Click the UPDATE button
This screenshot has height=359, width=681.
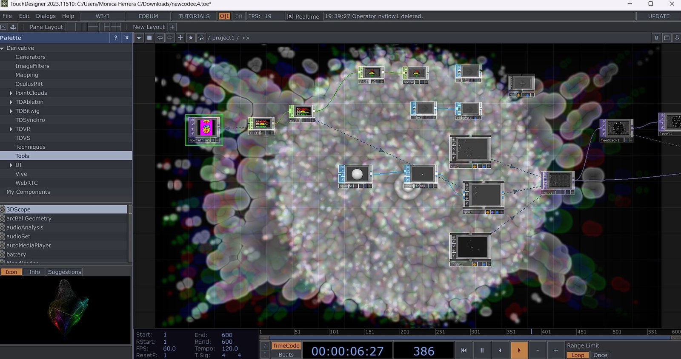(x=658, y=16)
